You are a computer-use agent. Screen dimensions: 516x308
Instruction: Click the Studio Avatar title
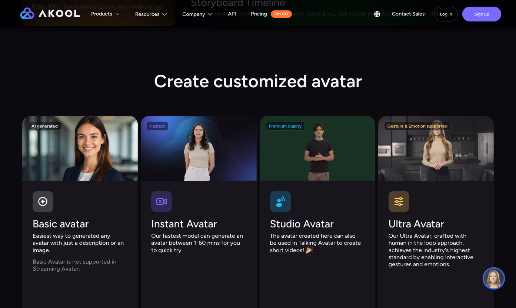point(302,224)
